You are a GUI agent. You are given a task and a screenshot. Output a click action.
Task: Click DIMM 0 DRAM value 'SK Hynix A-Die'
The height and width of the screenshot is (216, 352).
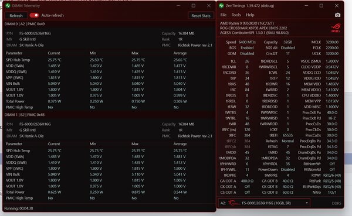pos(32,45)
